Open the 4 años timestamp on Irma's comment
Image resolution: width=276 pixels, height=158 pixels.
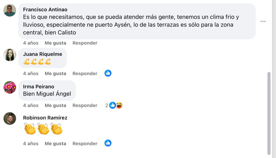31,106
